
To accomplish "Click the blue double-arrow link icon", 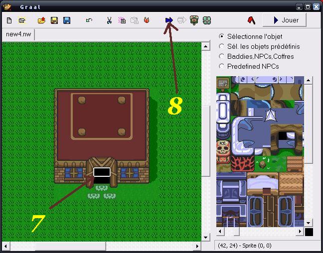I will click(169, 20).
